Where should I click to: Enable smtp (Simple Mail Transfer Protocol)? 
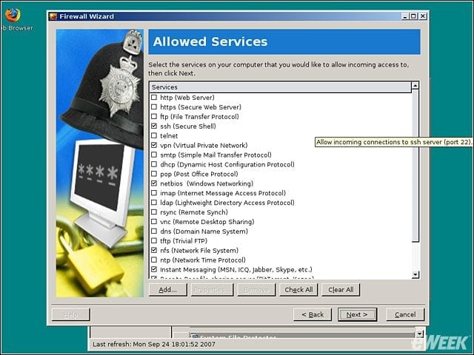point(154,155)
